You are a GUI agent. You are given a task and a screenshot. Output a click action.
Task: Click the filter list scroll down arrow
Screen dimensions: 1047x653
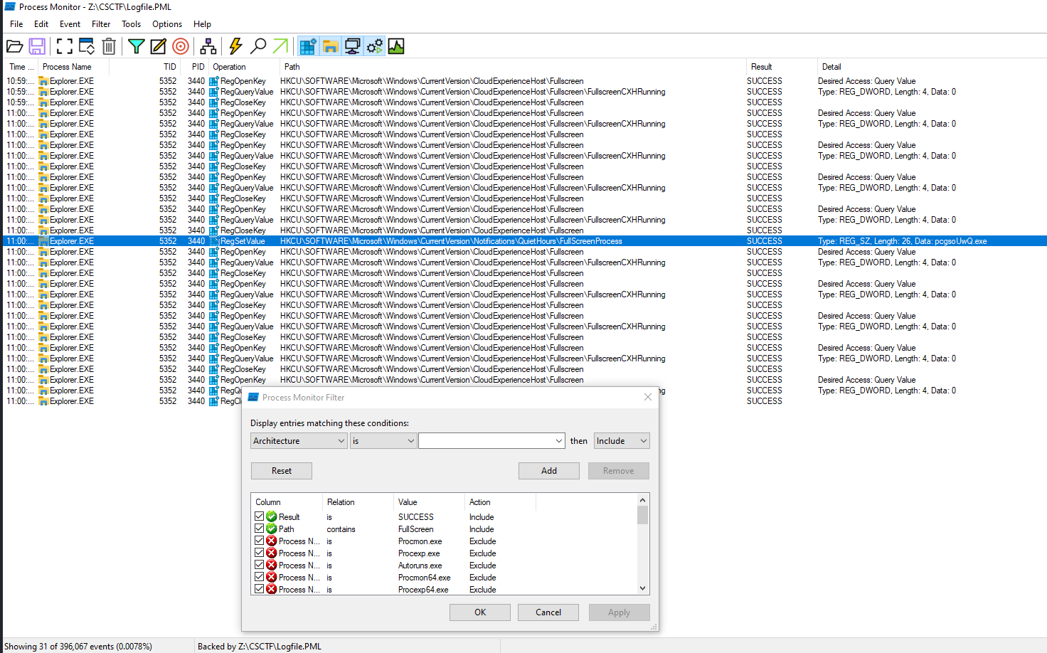(x=642, y=588)
